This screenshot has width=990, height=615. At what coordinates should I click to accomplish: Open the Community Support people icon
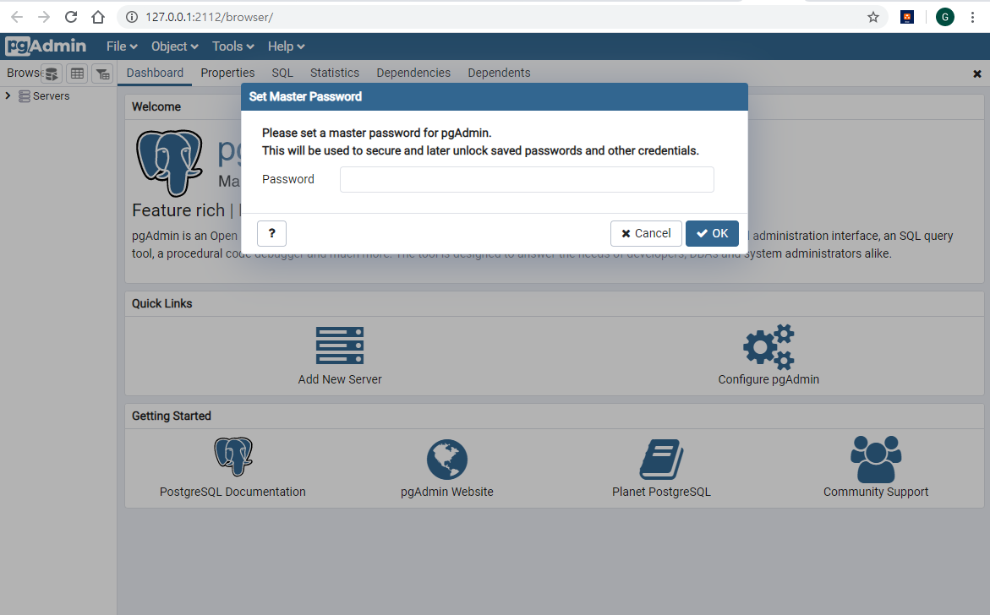coord(876,459)
